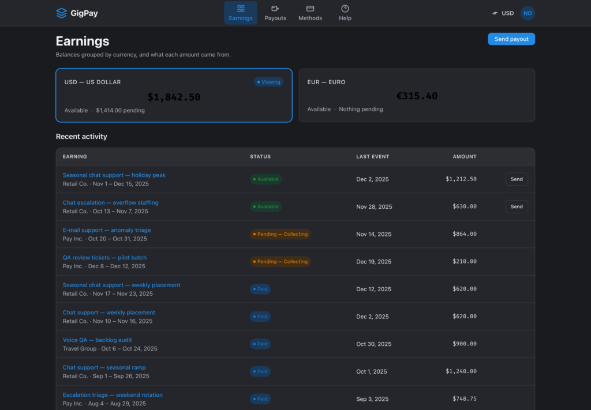Click the $1,240.00 amount cell
The image size is (591, 410).
[461, 371]
